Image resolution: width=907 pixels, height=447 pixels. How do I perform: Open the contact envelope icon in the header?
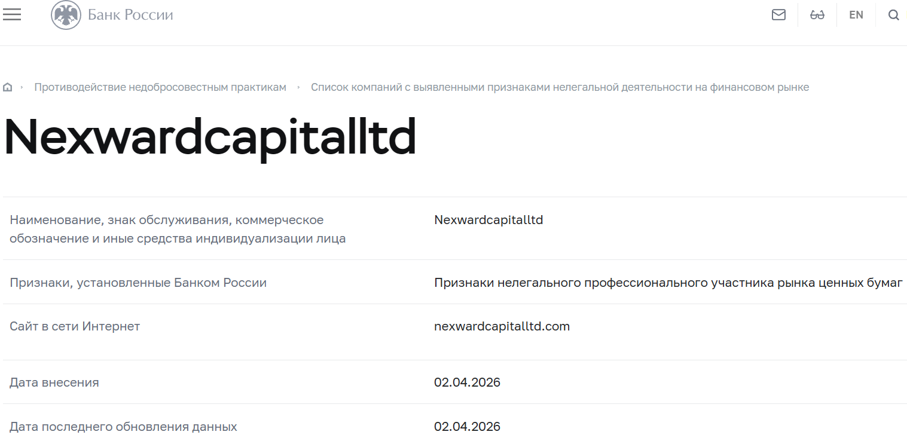point(778,14)
